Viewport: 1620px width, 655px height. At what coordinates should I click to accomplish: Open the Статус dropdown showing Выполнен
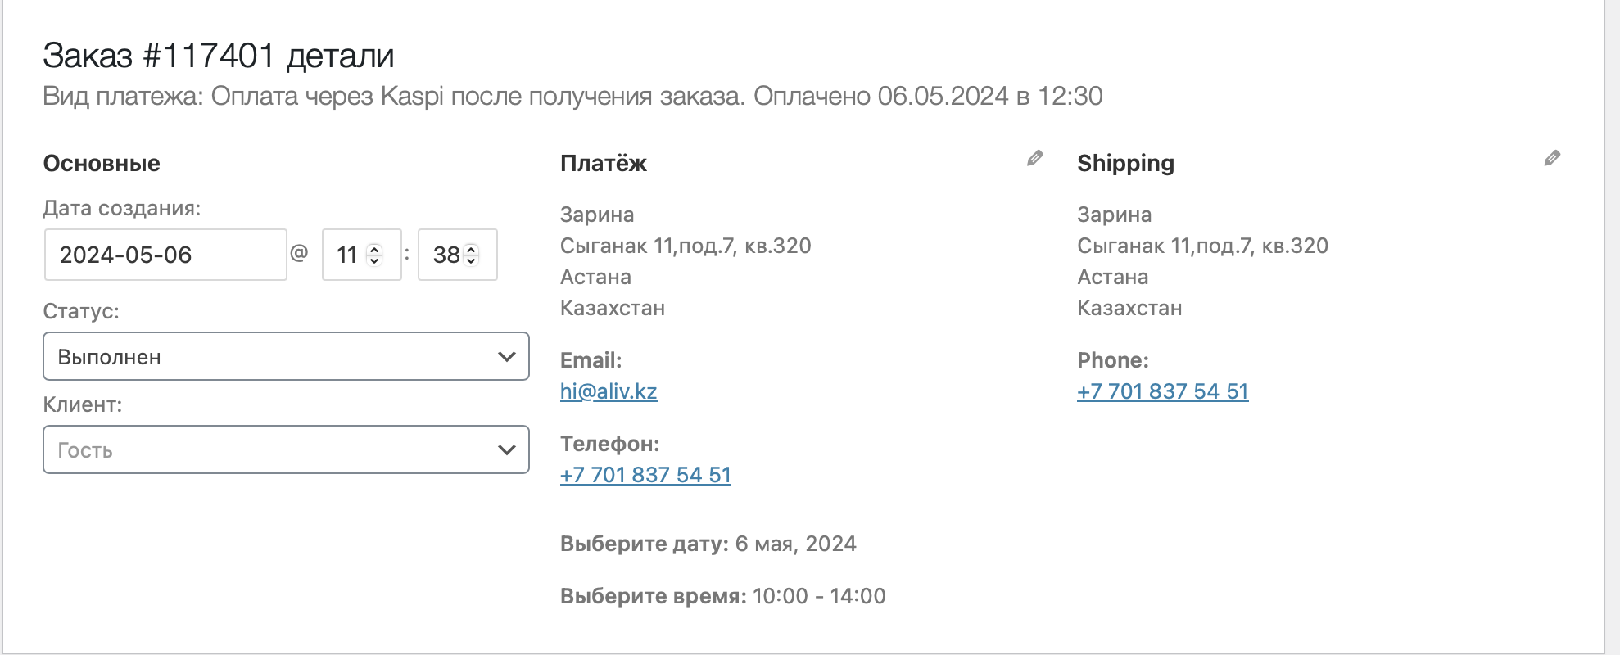coord(286,356)
